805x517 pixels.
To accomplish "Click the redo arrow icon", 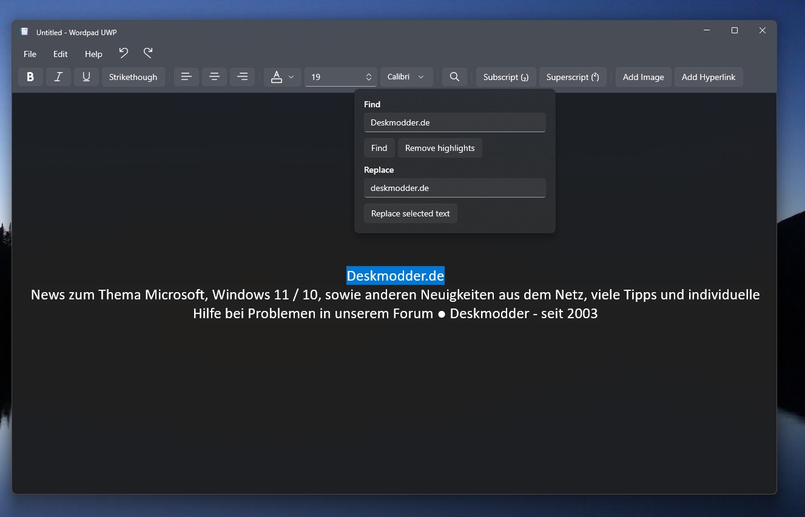I will coord(148,53).
